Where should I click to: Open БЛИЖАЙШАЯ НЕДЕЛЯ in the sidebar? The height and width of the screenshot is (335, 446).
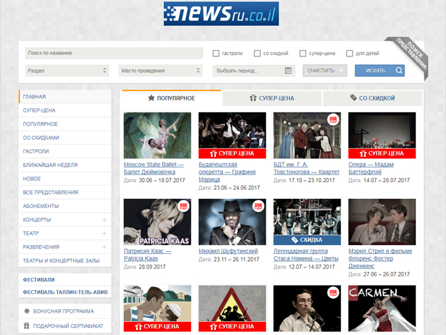click(65, 165)
